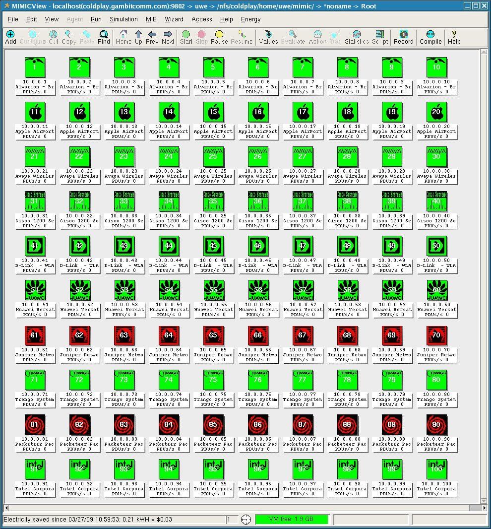Select Trango agent icon 79
The height and width of the screenshot is (529, 491).
click(392, 380)
